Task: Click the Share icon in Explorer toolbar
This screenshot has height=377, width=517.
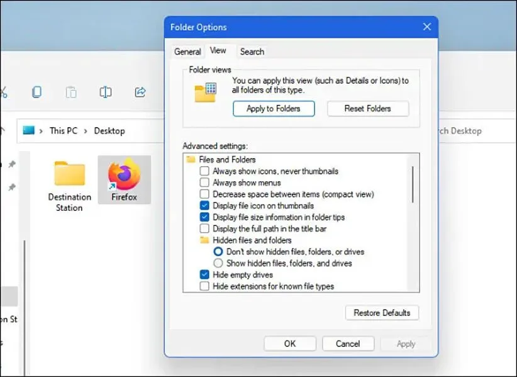Action: coord(140,92)
